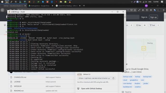Click the onedrive topic tag
Viewport: 166px width, 93px height.
pyautogui.click(x=138, y=87)
